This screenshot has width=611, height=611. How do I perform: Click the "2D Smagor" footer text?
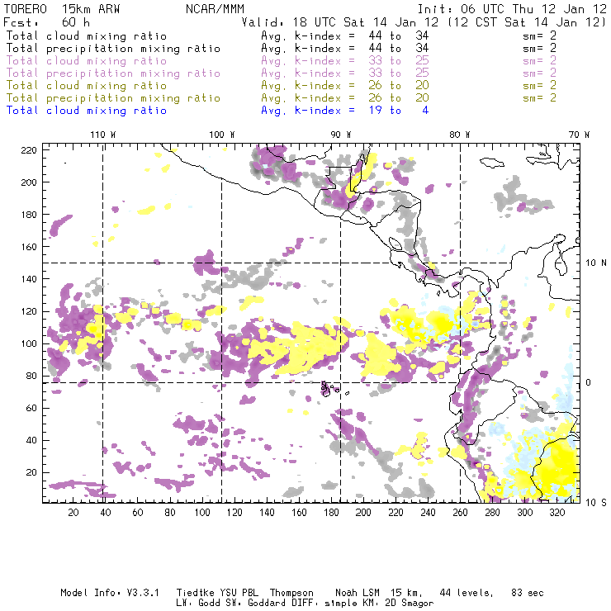410,604
